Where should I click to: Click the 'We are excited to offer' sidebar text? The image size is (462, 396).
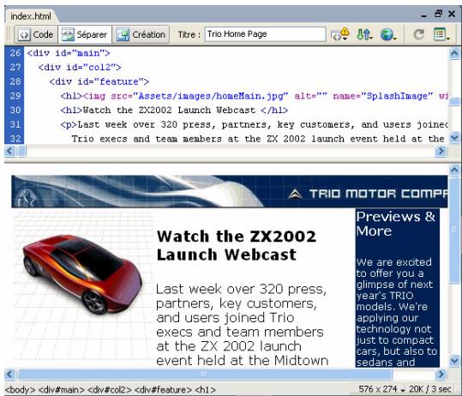pos(397,312)
